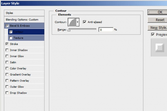Open the Outer Glow settings label

[x=17, y=87]
